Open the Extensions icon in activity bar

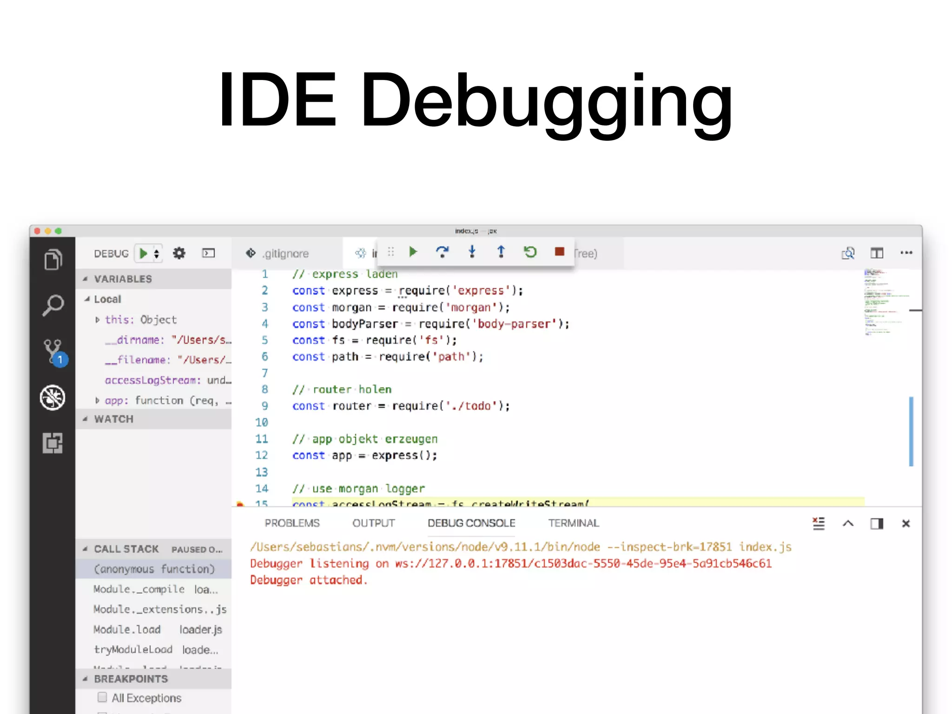coord(53,443)
